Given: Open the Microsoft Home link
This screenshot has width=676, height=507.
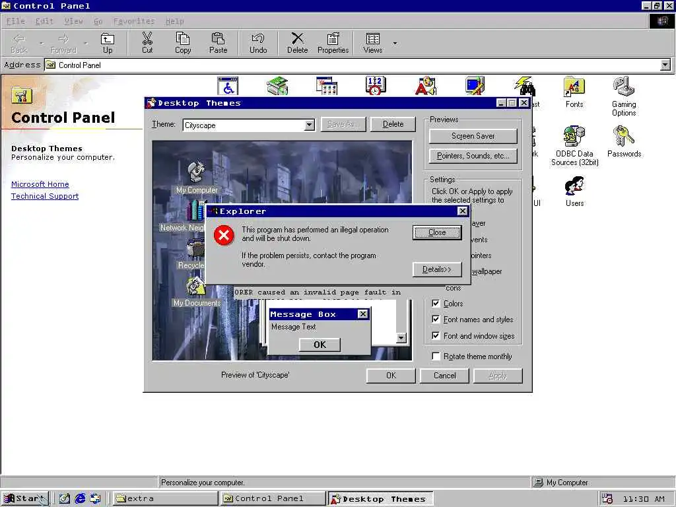Looking at the screenshot, I should pos(40,184).
